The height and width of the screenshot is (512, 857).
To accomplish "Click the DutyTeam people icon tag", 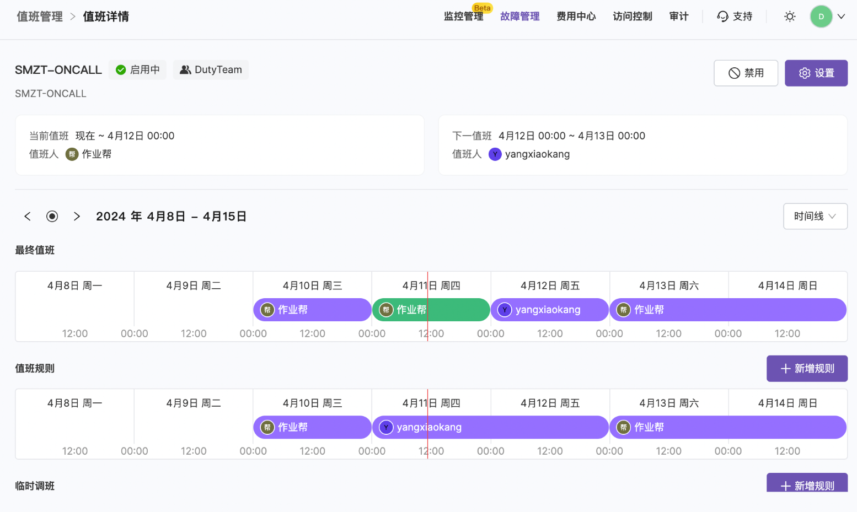I will click(x=211, y=70).
